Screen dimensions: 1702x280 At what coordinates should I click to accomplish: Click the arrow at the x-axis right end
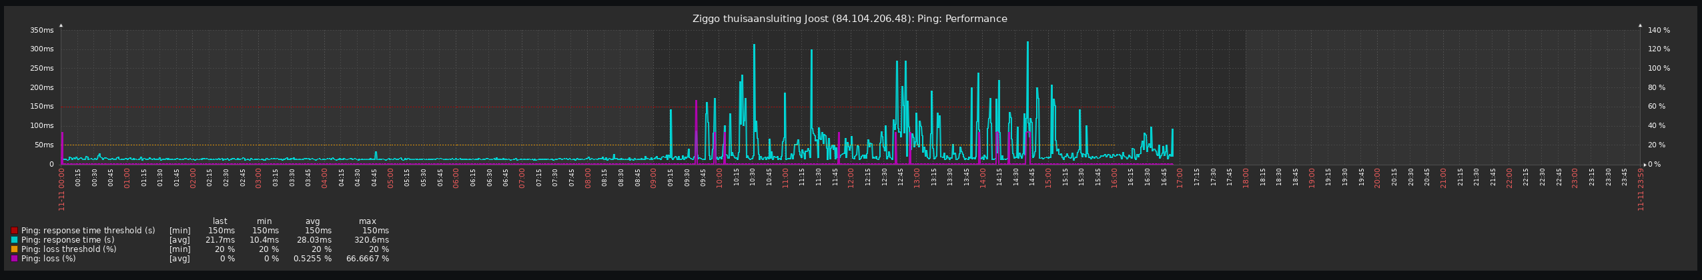point(1645,164)
